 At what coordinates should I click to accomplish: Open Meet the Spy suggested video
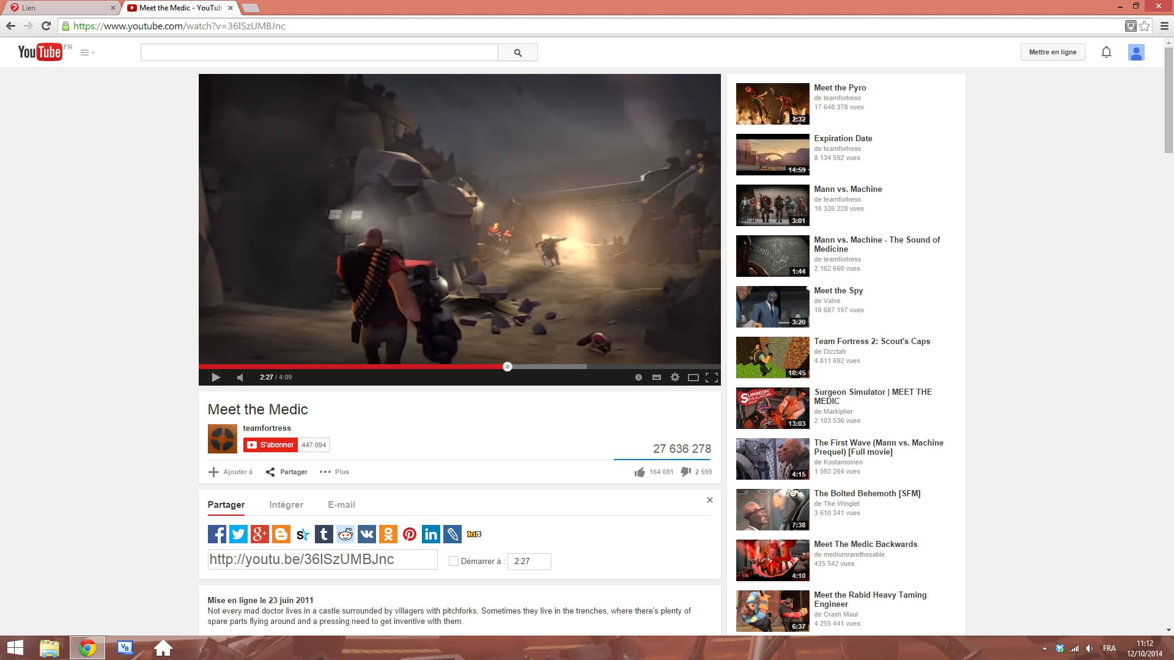coord(838,290)
